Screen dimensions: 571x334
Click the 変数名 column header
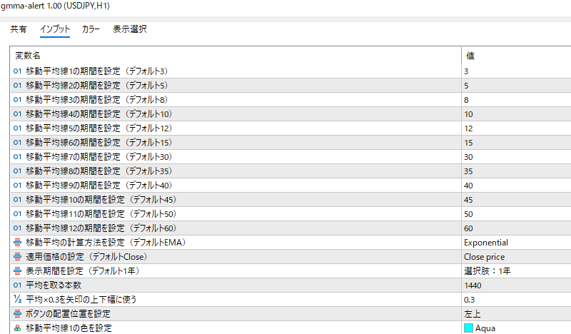tap(28, 55)
